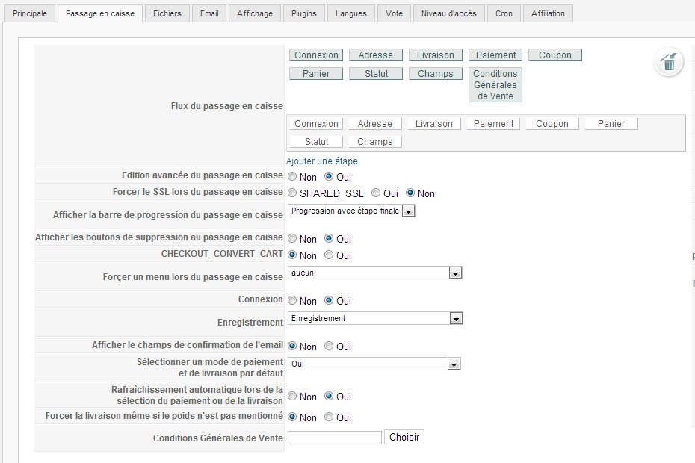This screenshot has width=695, height=463.
Task: Open the progress bar display dropdown
Action: 351,211
